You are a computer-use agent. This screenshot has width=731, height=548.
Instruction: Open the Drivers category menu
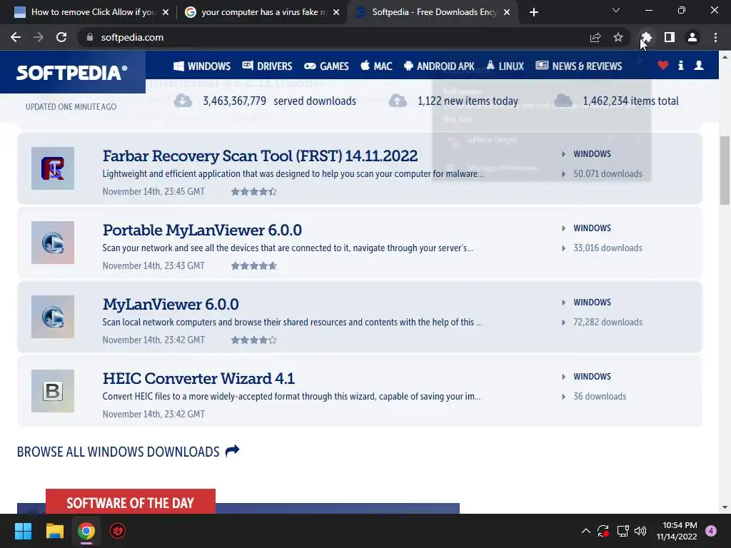pyautogui.click(x=267, y=66)
